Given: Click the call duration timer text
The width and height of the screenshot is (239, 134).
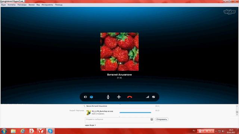Looking at the screenshot, I should click(119, 78).
